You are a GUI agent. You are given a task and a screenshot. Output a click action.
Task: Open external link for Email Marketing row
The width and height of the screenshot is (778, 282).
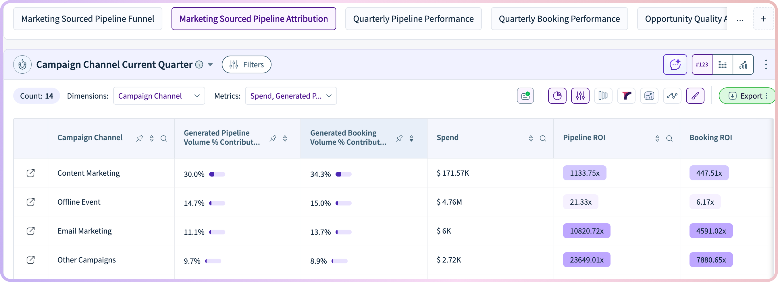pos(30,231)
